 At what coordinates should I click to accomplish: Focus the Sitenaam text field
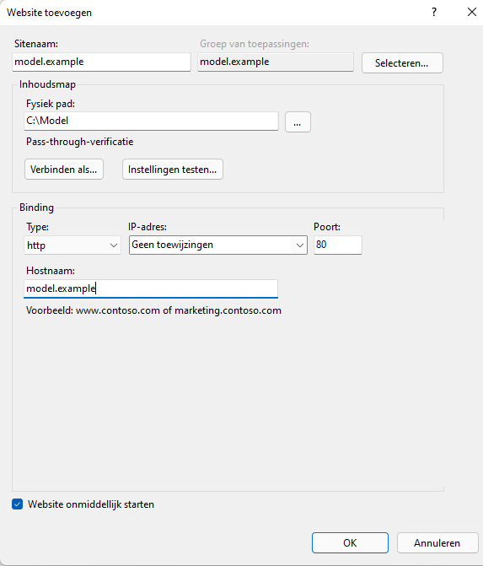[101, 62]
